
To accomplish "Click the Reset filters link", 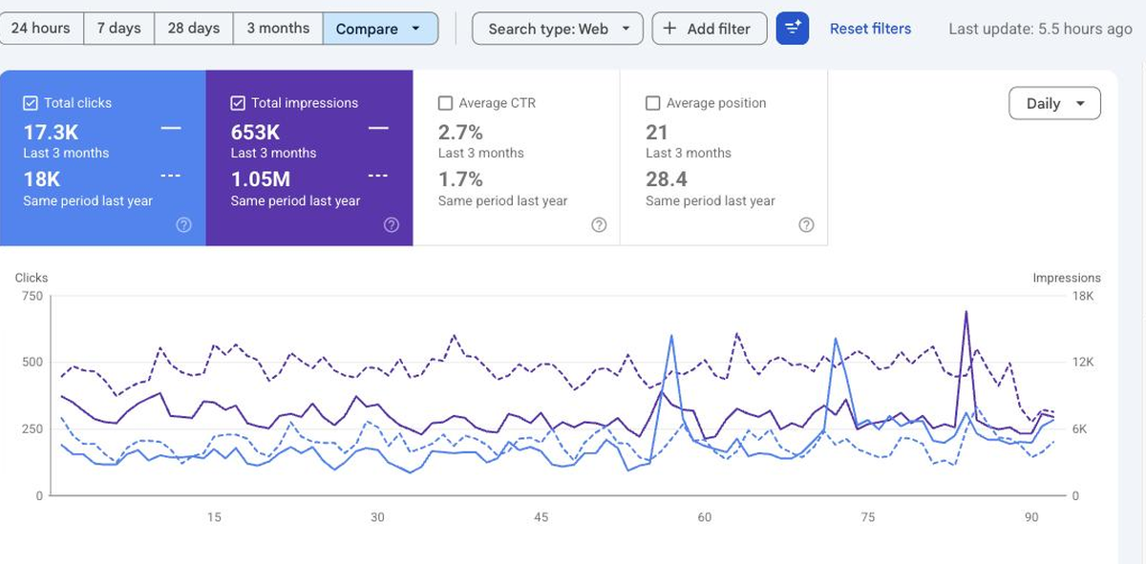I will 870,29.
